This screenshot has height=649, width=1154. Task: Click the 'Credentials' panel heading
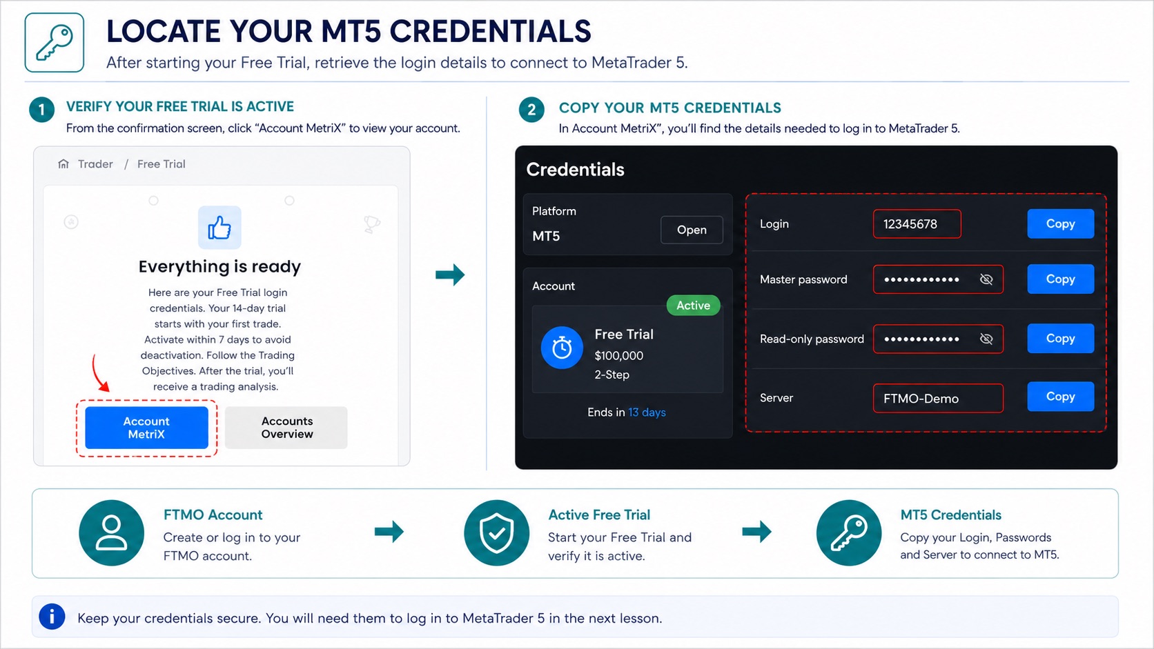(575, 170)
